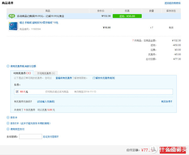Expand the 京东卡 section
189x155 pixels.
(x=8, y=118)
